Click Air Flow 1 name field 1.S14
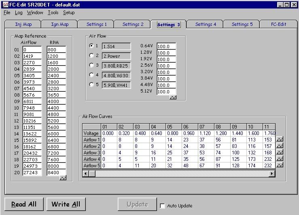 point(116,46)
